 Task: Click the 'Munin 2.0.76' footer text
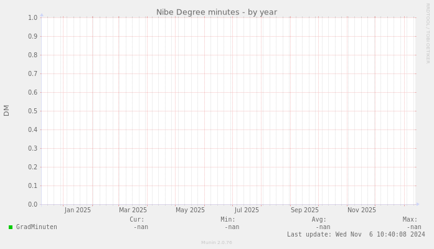(x=217, y=243)
